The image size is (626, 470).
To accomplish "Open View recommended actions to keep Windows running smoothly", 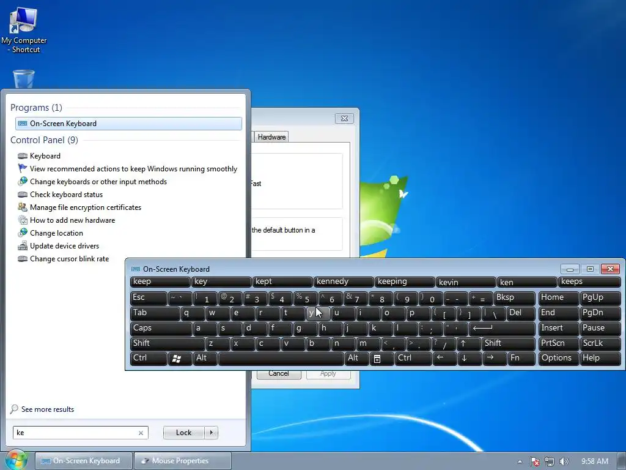I will click(127, 169).
